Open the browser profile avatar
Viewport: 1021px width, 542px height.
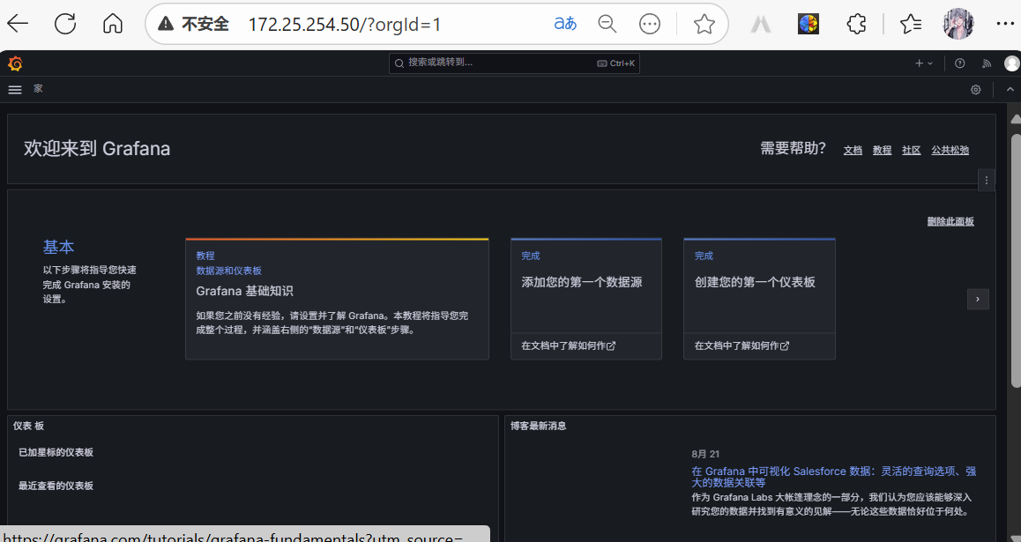point(958,24)
